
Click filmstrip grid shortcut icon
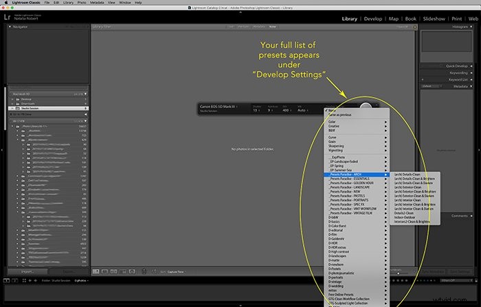click(x=24, y=280)
